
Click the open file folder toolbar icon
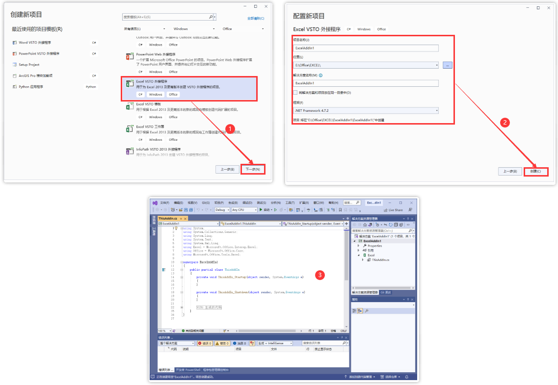coord(181,210)
